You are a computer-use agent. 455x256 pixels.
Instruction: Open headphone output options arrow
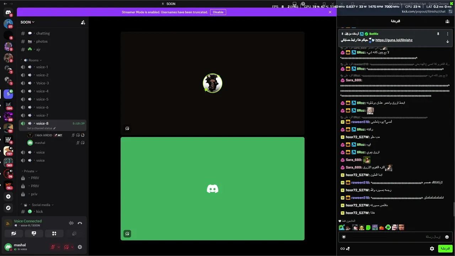pyautogui.click(x=72, y=247)
